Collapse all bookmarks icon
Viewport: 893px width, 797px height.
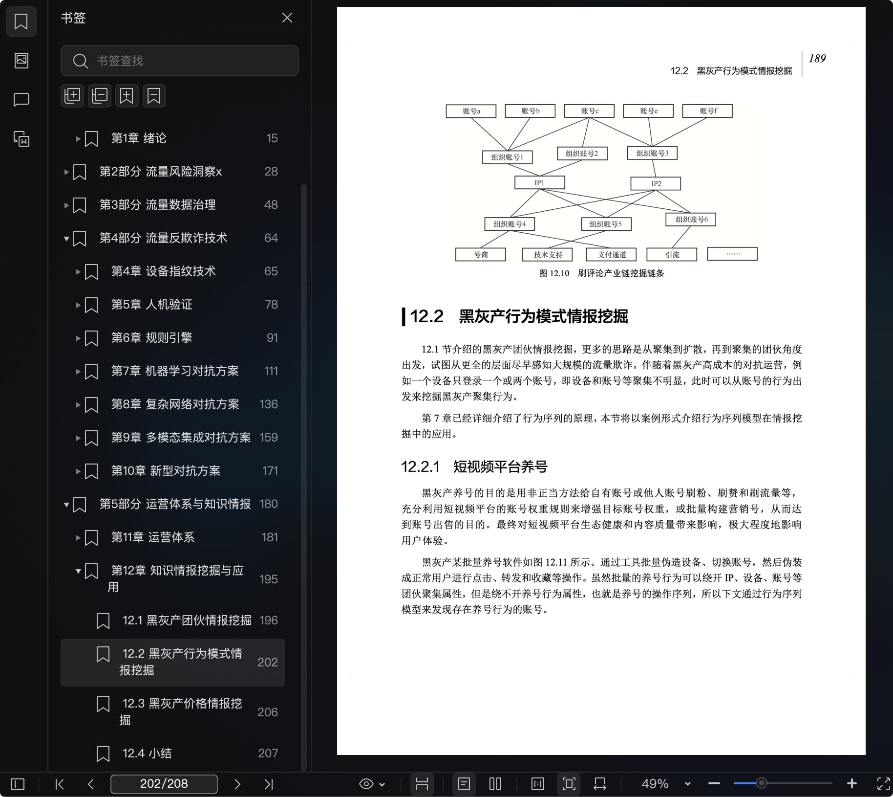(x=100, y=96)
